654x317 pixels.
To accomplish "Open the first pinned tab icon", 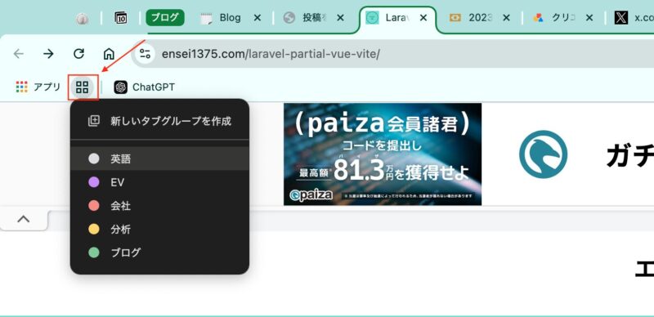I will [x=83, y=18].
